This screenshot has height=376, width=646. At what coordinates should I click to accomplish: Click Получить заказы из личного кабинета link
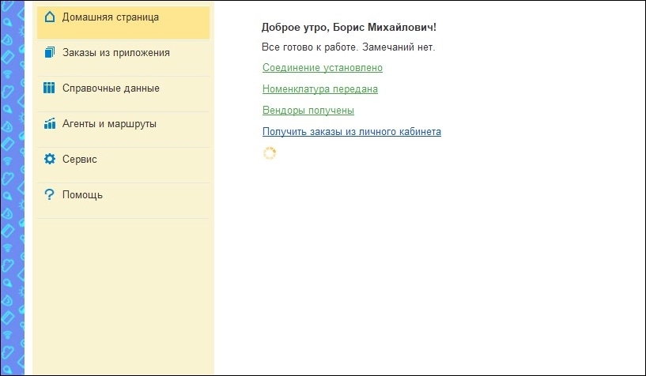pyautogui.click(x=351, y=132)
